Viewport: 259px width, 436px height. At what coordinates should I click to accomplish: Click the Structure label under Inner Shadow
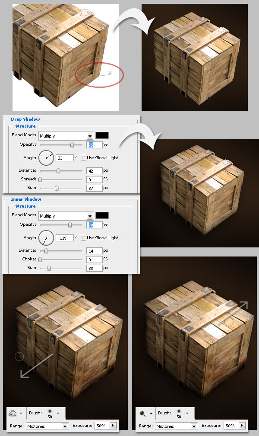click(25, 206)
